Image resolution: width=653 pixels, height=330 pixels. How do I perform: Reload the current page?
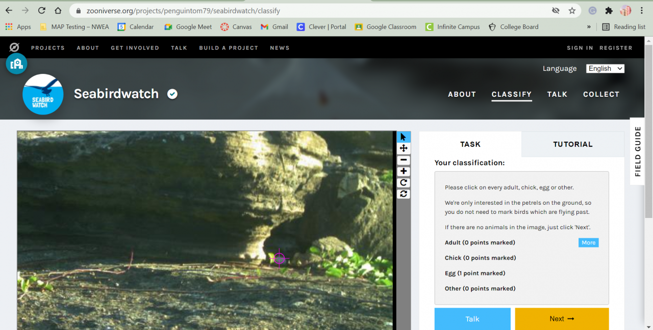click(x=42, y=11)
